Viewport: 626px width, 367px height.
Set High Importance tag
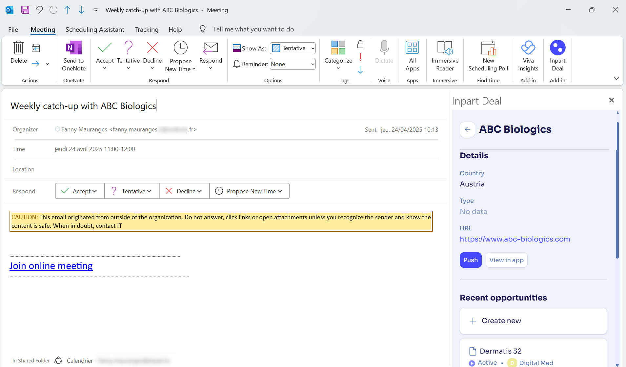(x=360, y=57)
